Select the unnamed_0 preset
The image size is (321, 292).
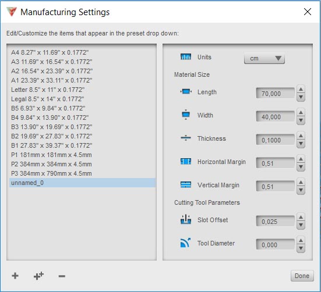coord(82,183)
